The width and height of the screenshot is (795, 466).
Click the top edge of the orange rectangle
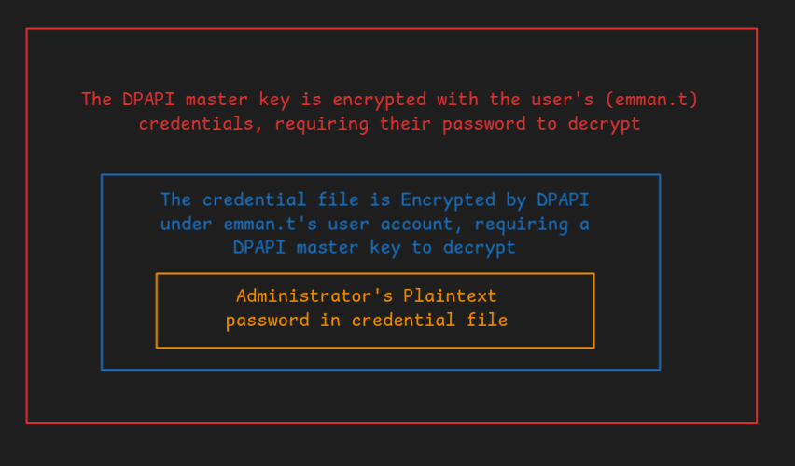pyautogui.click(x=375, y=274)
